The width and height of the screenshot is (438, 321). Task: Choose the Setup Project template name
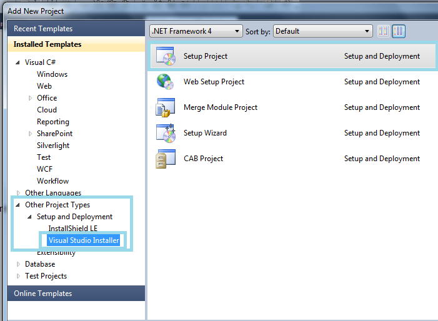coord(206,56)
